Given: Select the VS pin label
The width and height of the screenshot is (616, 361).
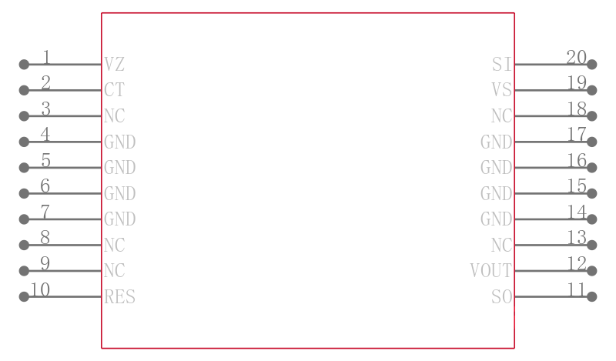Looking at the screenshot, I should pos(502,90).
